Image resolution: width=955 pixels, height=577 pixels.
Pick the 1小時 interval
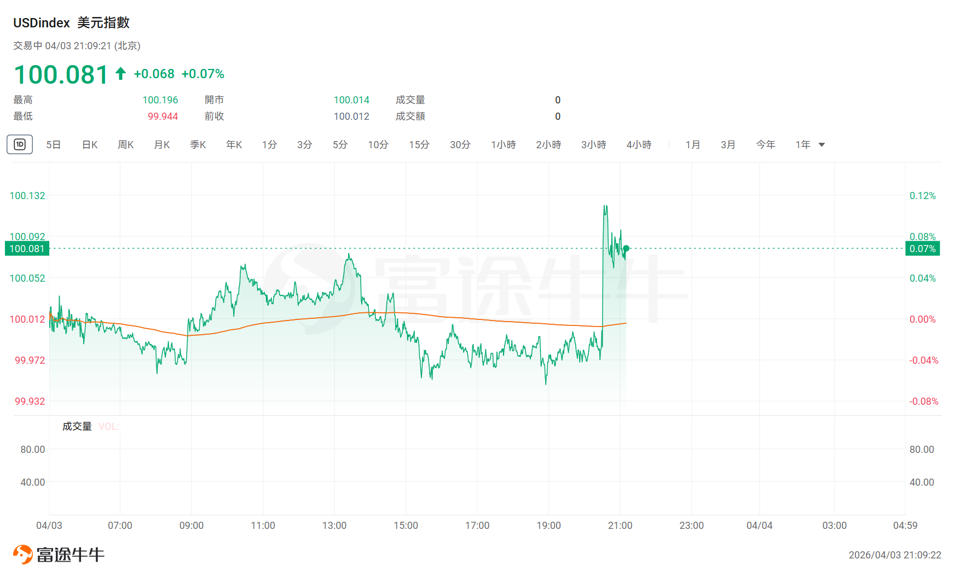click(x=503, y=145)
